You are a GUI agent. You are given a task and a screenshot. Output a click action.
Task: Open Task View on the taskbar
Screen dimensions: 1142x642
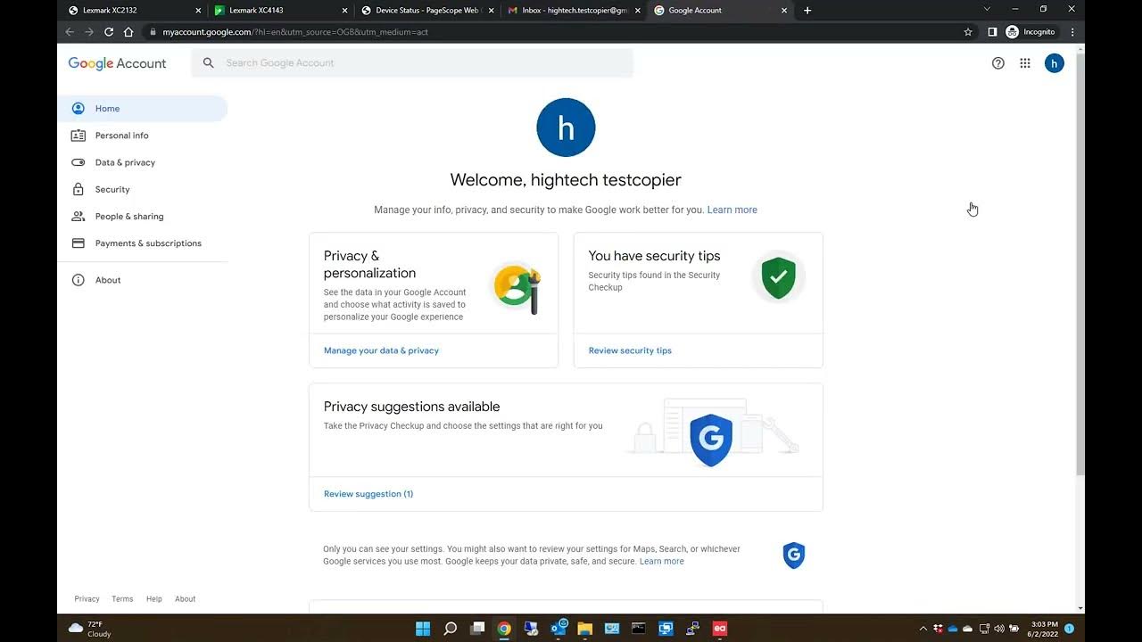[x=477, y=629]
